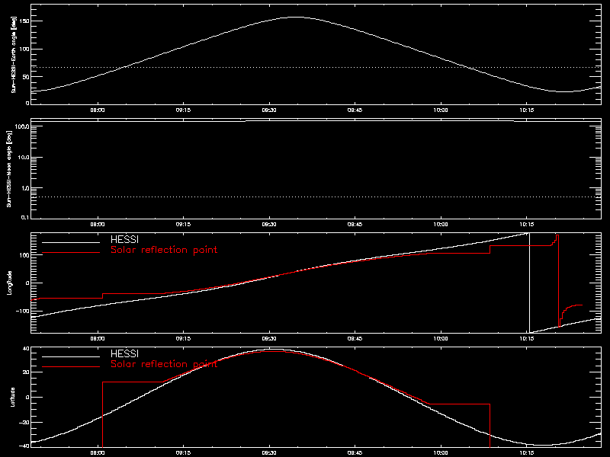Click 'HESSI' legend text in Latitude panel
610x457 pixels.
click(124, 354)
